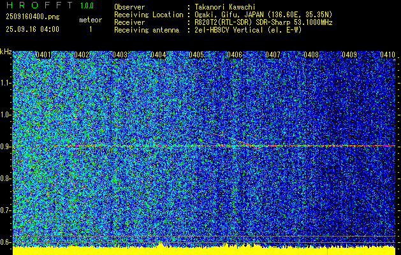Click the Receiving antenna label
This screenshot has height=255, width=401.
tap(147, 30)
